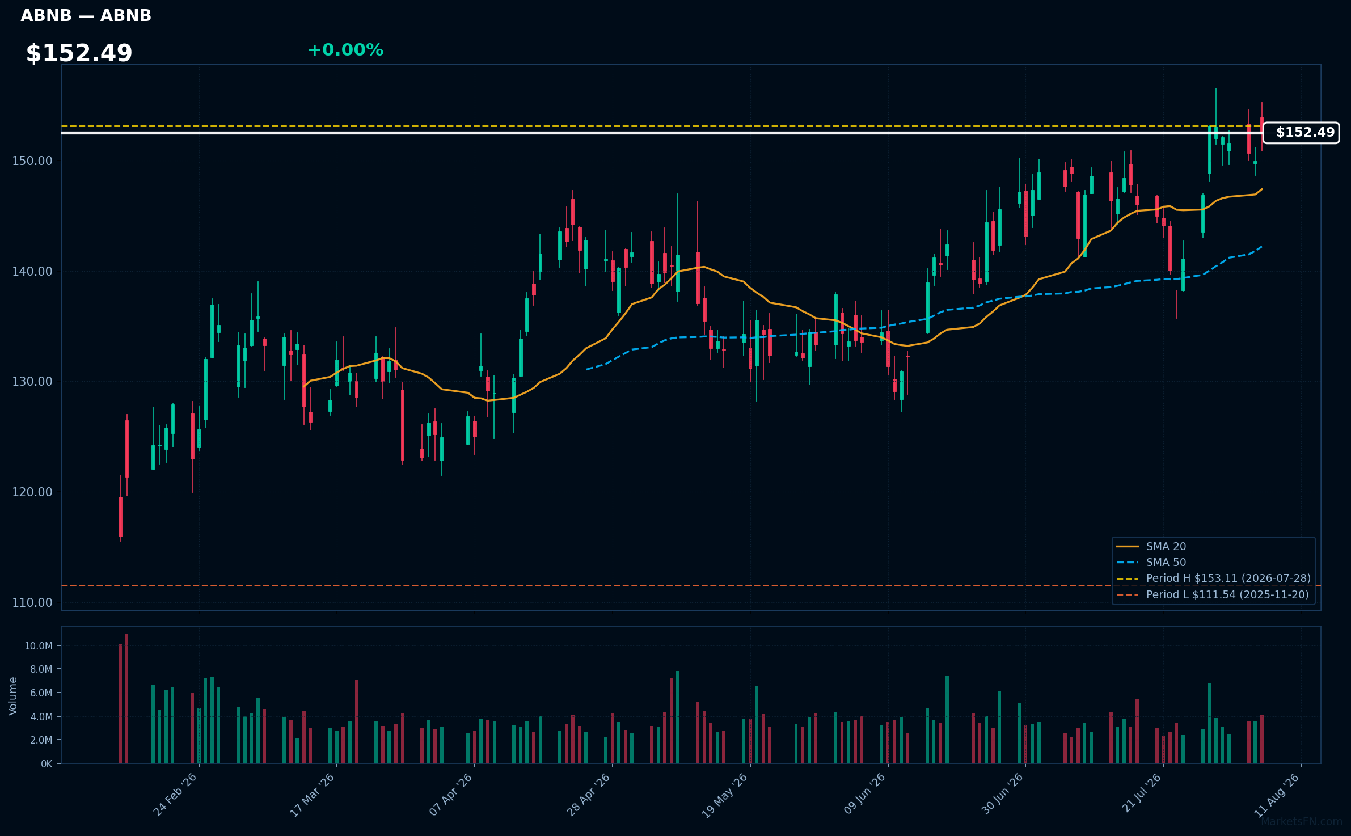This screenshot has width=1351, height=836.
Task: Click the Period H $153.11 legend entry
Action: pos(1213,578)
